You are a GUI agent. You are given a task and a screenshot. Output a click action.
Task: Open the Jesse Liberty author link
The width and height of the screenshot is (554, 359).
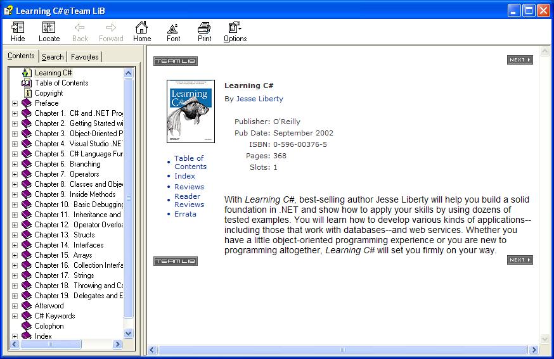click(259, 99)
